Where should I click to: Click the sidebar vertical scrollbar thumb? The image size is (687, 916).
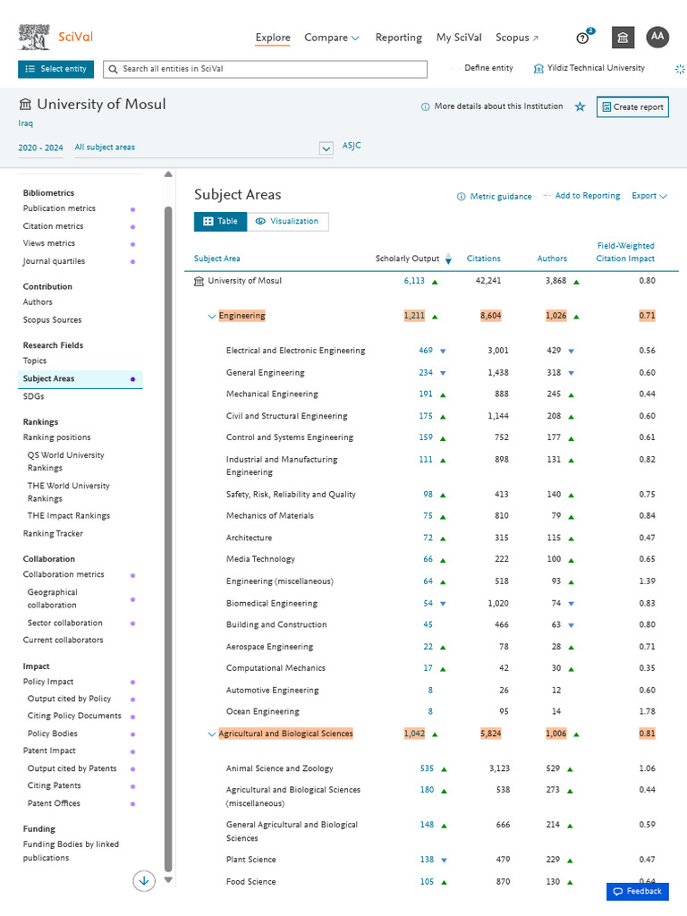pos(168,539)
